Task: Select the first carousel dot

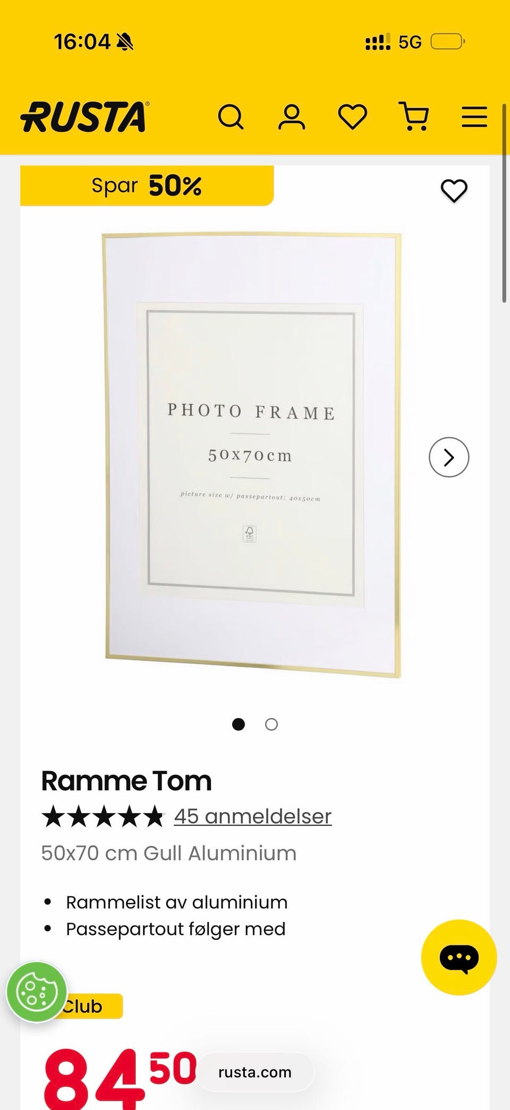Action: point(239,724)
